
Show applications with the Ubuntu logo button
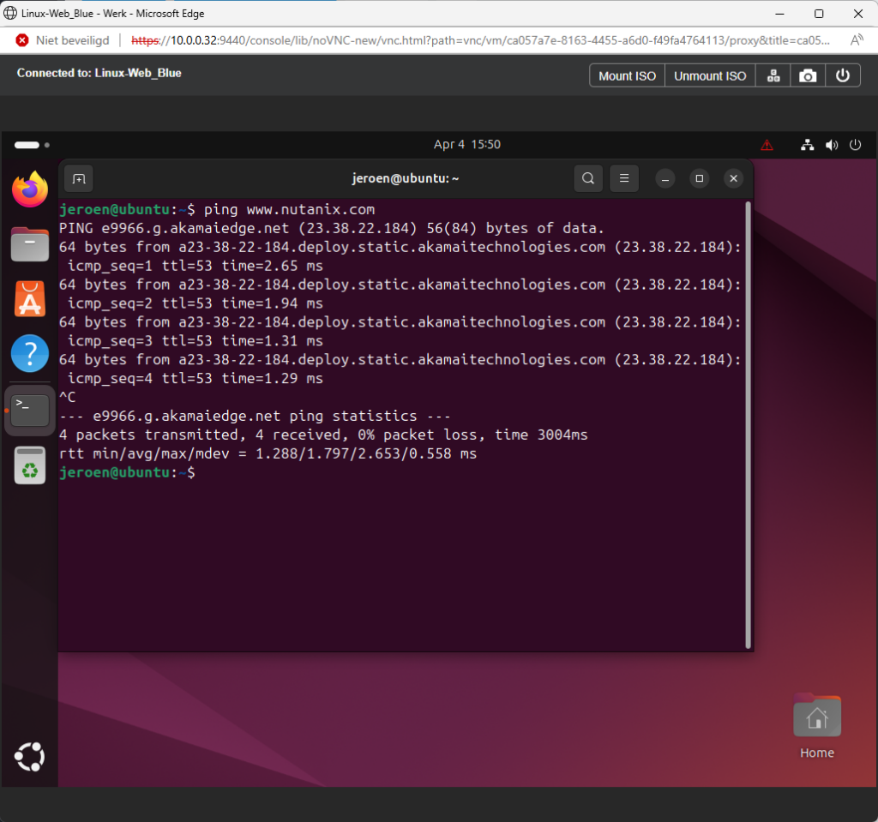pyautogui.click(x=30, y=757)
